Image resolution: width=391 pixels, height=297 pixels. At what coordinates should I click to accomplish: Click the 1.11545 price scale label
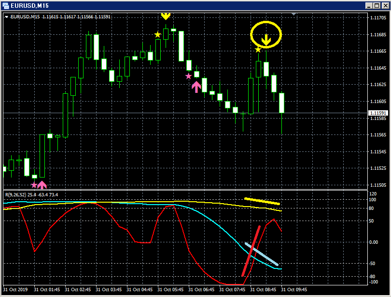coord(378,151)
